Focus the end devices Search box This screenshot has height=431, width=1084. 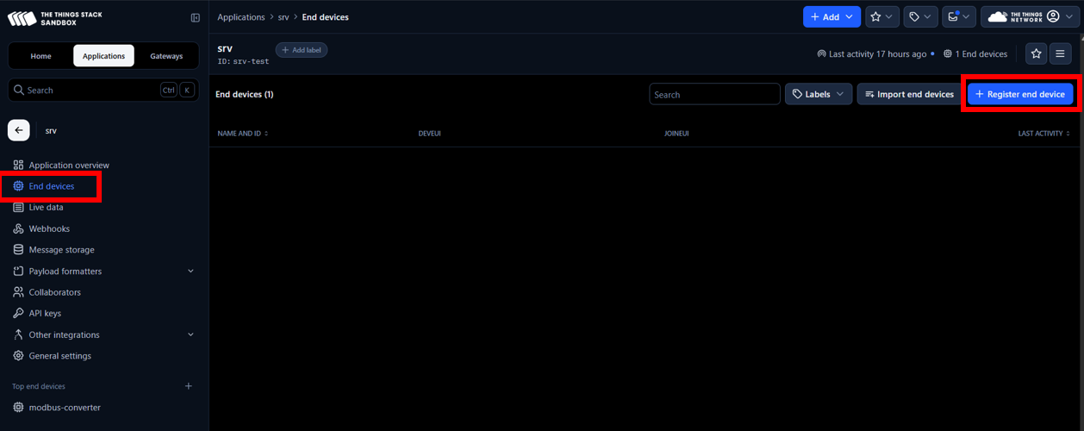[714, 94]
